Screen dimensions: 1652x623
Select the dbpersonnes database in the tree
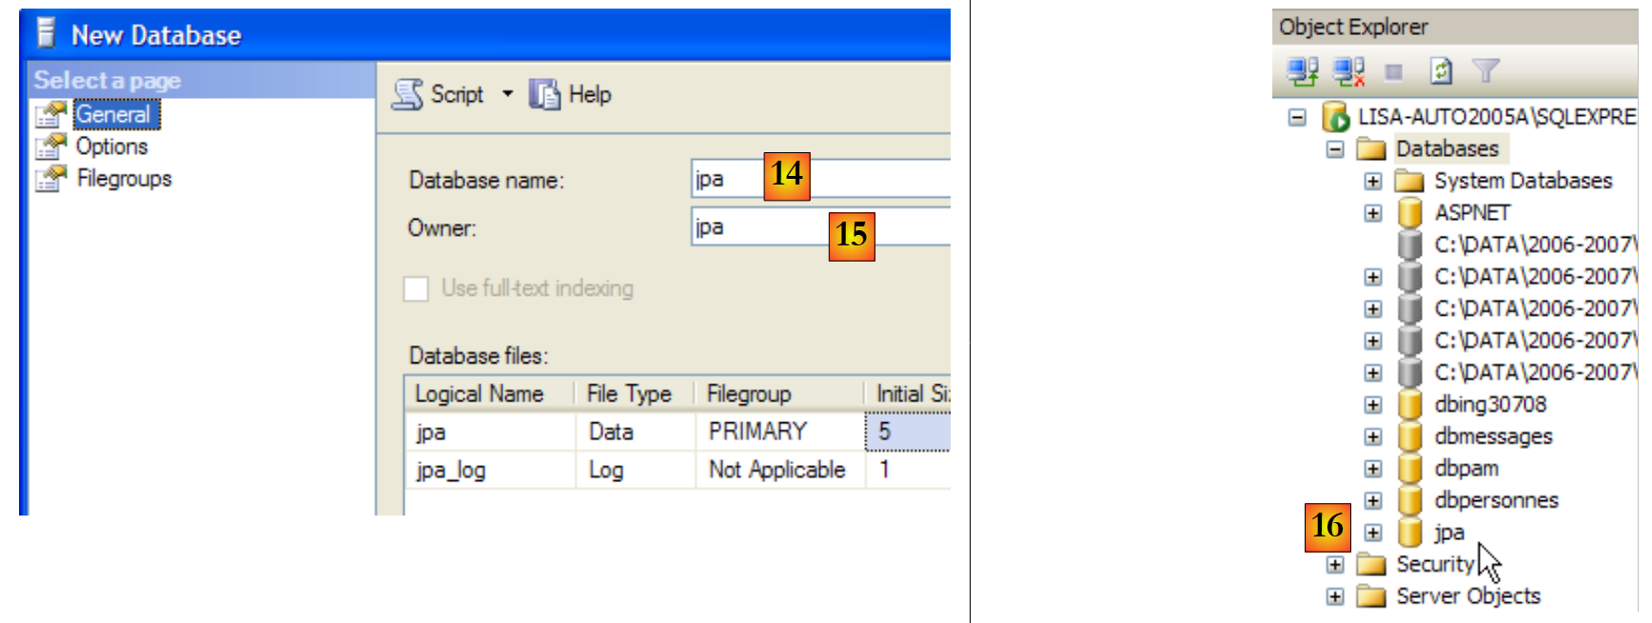pos(1496,500)
